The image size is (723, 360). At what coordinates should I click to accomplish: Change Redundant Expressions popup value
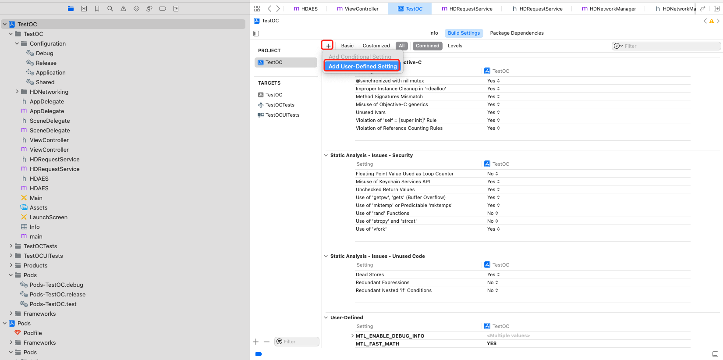point(493,282)
